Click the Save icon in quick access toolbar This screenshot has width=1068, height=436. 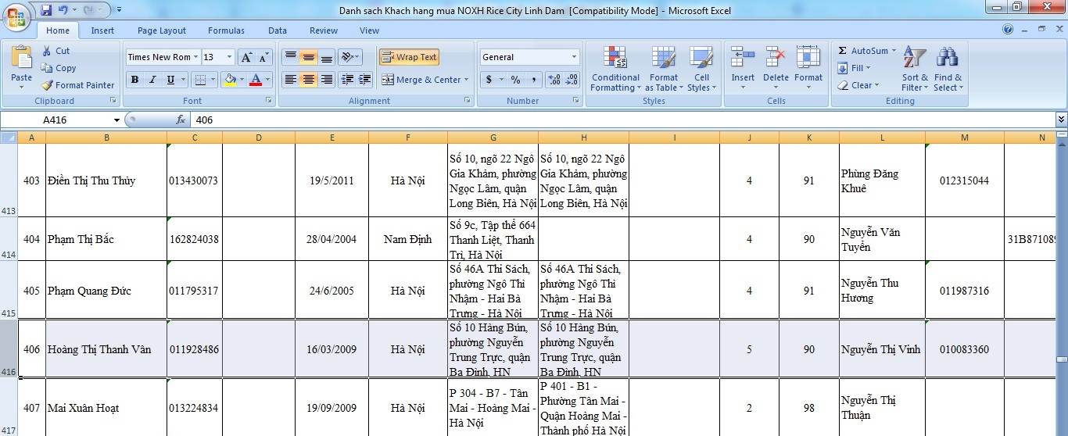46,10
